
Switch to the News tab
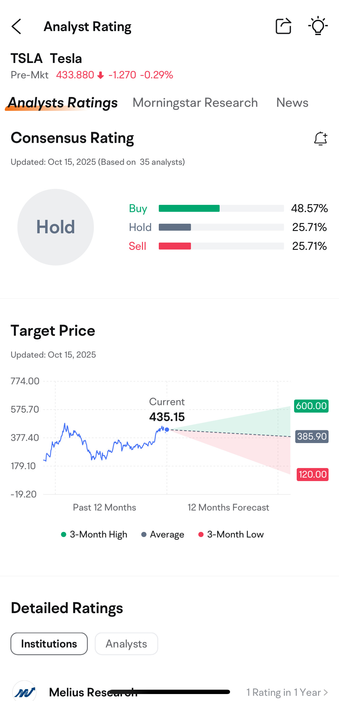[292, 103]
